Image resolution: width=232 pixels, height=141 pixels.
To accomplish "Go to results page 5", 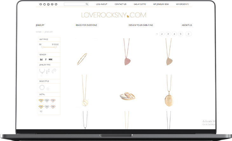I will coord(181,34).
